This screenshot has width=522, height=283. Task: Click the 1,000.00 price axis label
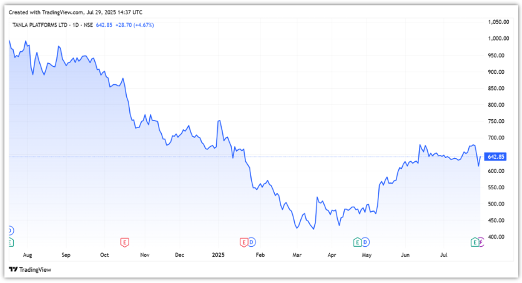click(499, 39)
